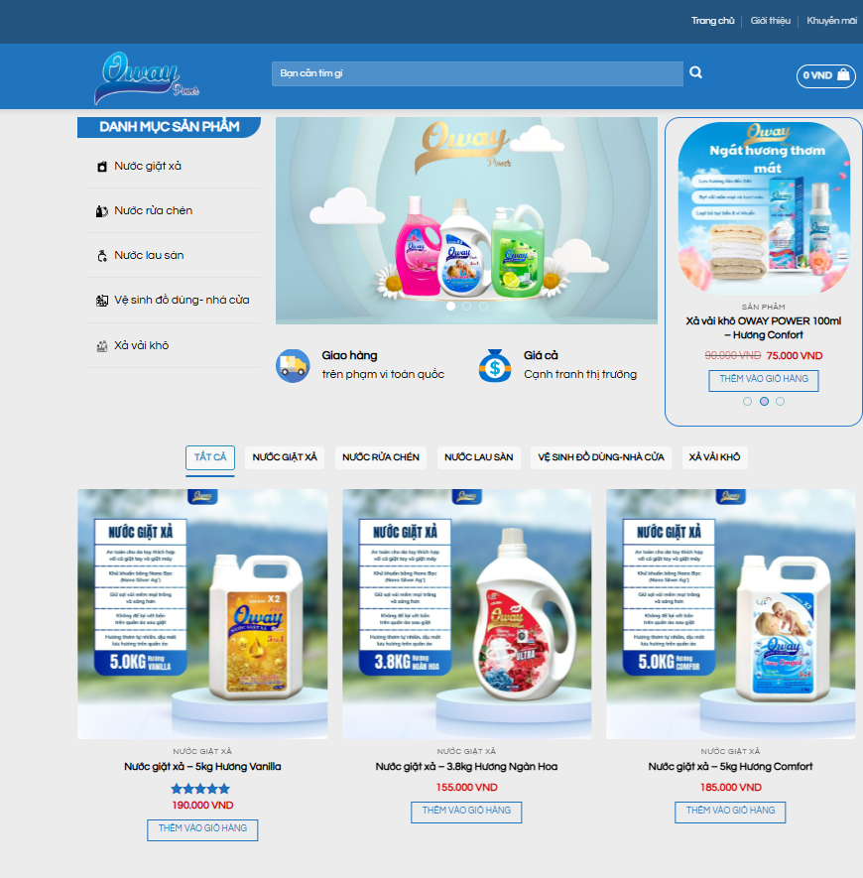Click the Nước lau sàn category icon
Viewport: 863px width, 878px height.
[x=102, y=256]
